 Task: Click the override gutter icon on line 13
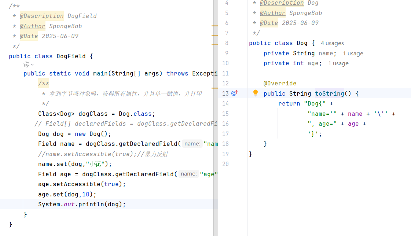click(x=234, y=93)
